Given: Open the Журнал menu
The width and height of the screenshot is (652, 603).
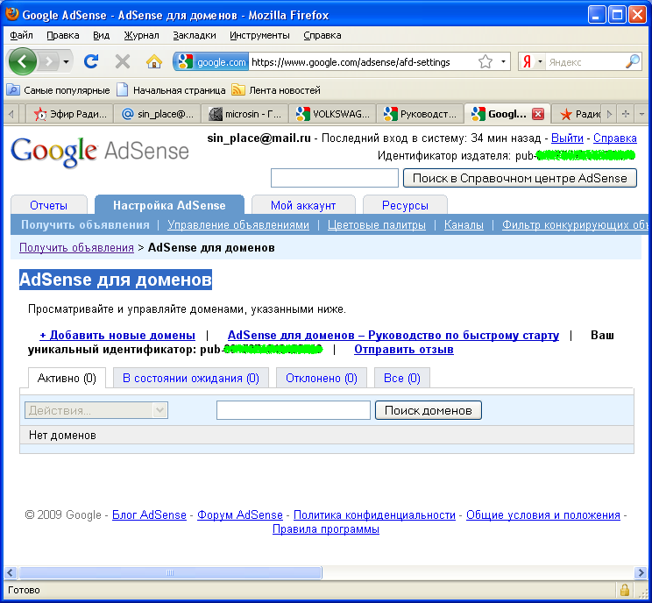Looking at the screenshot, I should [141, 35].
